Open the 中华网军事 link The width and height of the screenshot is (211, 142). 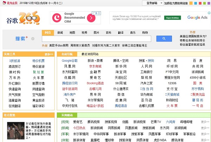101,134
